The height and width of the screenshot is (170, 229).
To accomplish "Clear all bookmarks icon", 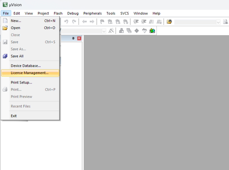I will (x=126, y=22).
